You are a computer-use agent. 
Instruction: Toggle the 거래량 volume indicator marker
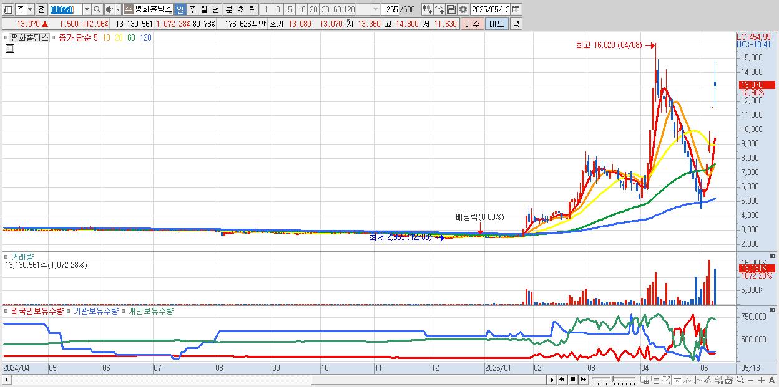(x=7, y=256)
